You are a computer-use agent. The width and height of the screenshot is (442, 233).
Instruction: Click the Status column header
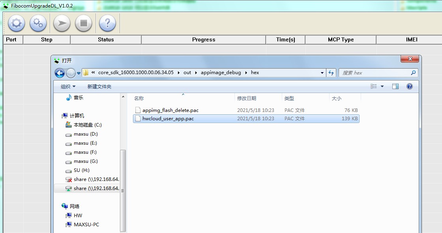click(x=106, y=40)
